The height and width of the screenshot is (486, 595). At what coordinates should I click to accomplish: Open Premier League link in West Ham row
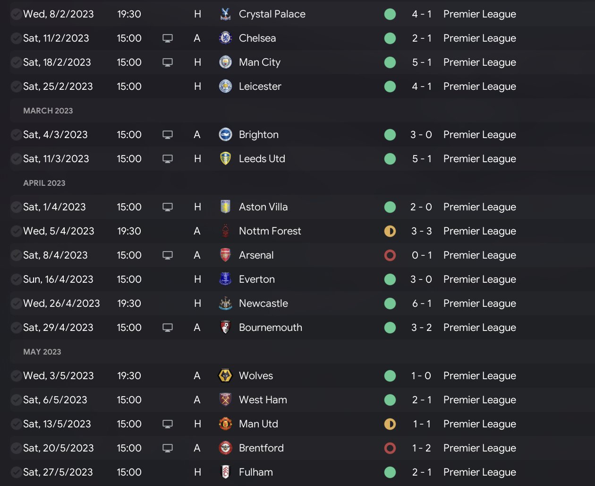(x=479, y=400)
